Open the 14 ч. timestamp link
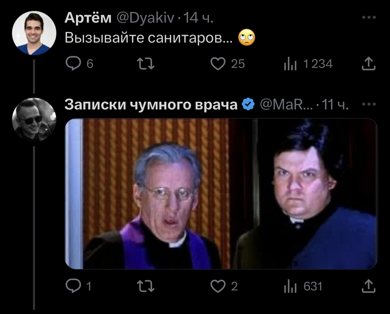Screen dimensions: 390x314 pos(198,18)
